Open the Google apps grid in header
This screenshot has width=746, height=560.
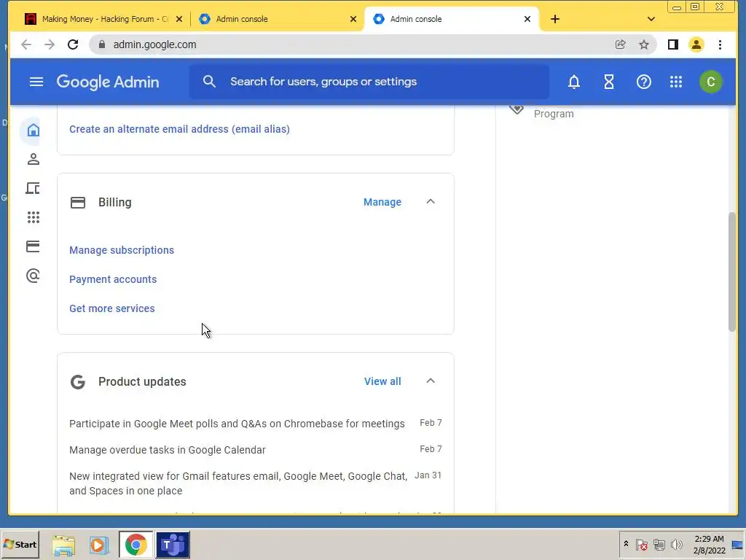click(x=675, y=82)
